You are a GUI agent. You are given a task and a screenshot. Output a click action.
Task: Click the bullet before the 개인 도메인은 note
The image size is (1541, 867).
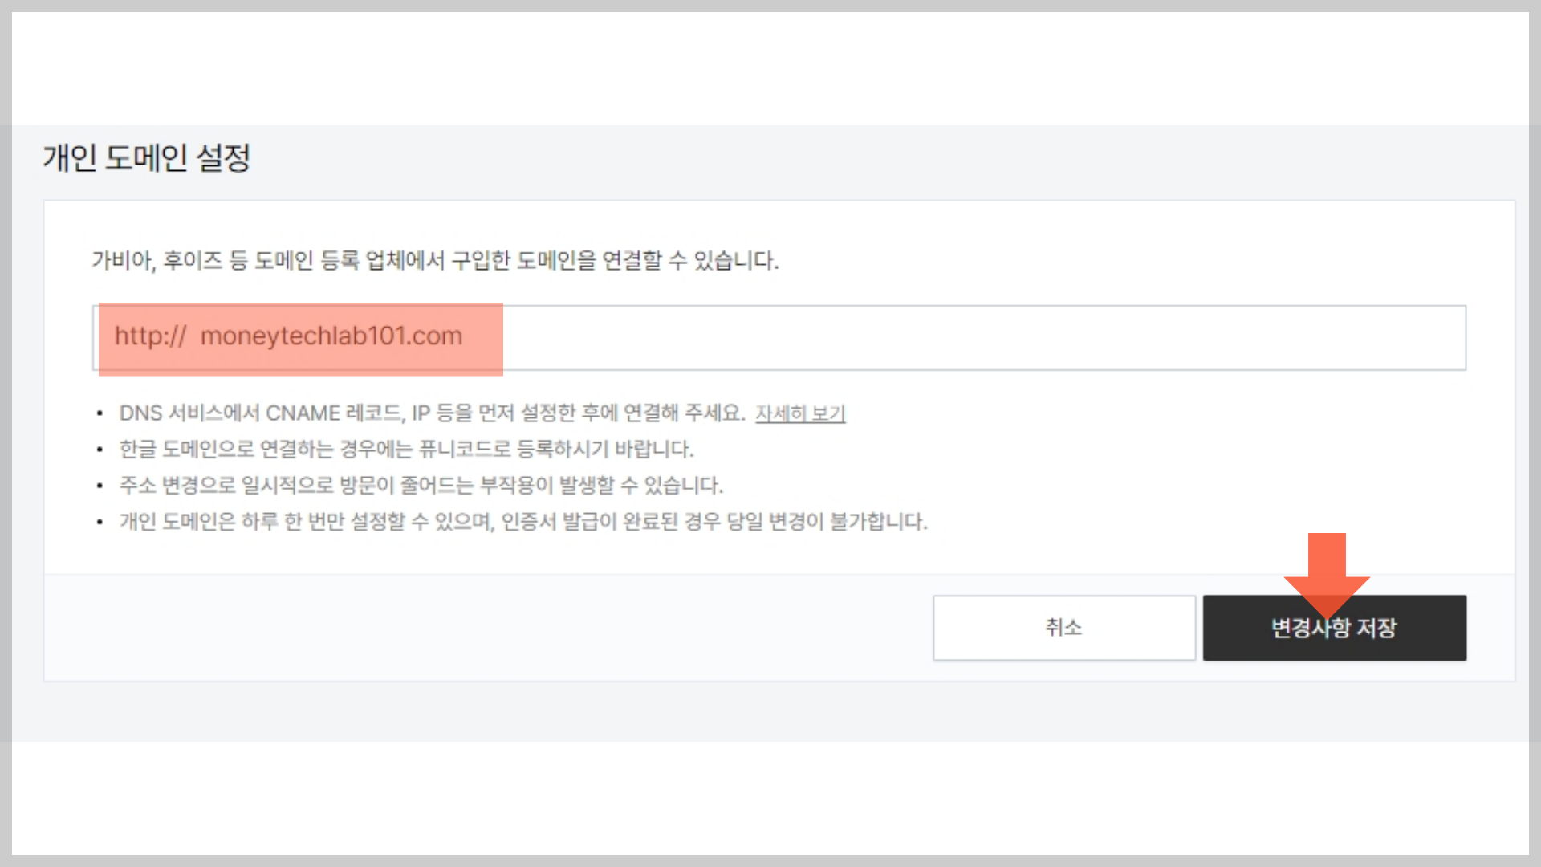tap(100, 522)
